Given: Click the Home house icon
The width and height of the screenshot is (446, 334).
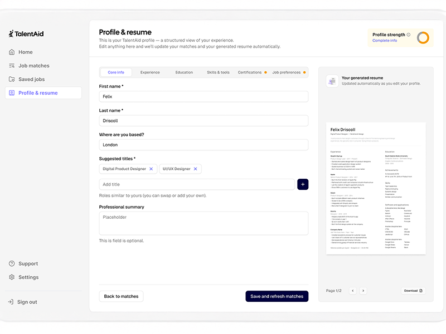Looking at the screenshot, I should click(12, 52).
